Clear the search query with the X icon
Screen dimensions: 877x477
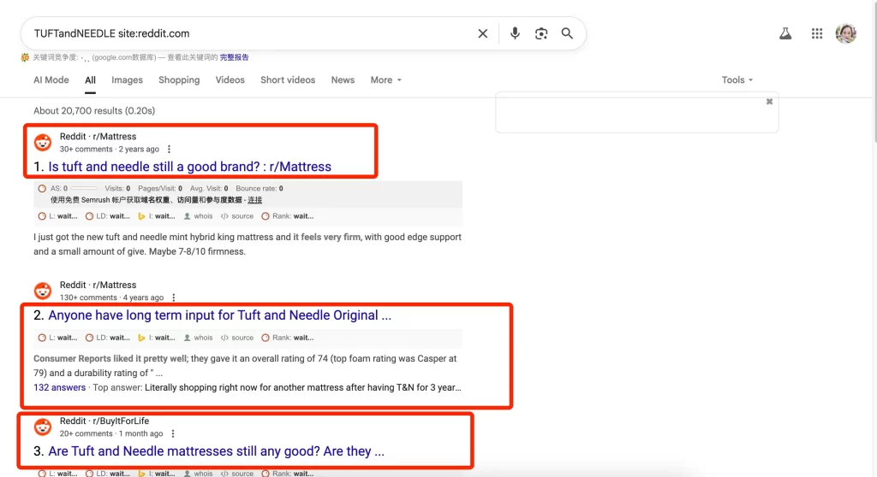pos(483,33)
